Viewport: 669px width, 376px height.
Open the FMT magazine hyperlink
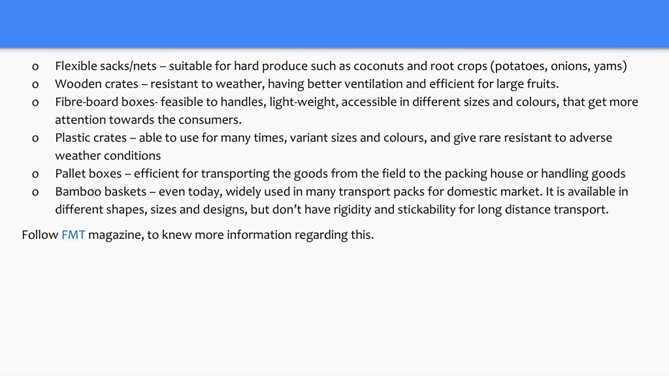pos(73,235)
